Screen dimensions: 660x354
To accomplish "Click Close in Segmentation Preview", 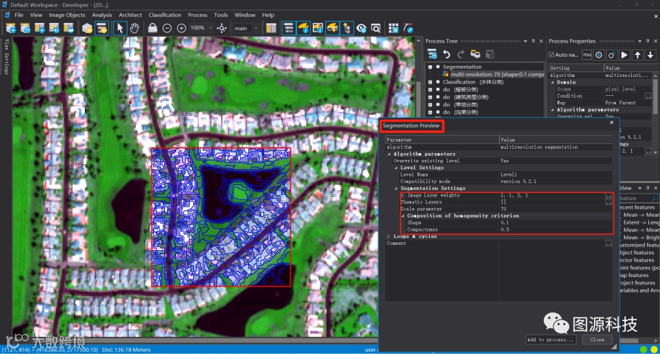I will [x=597, y=339].
